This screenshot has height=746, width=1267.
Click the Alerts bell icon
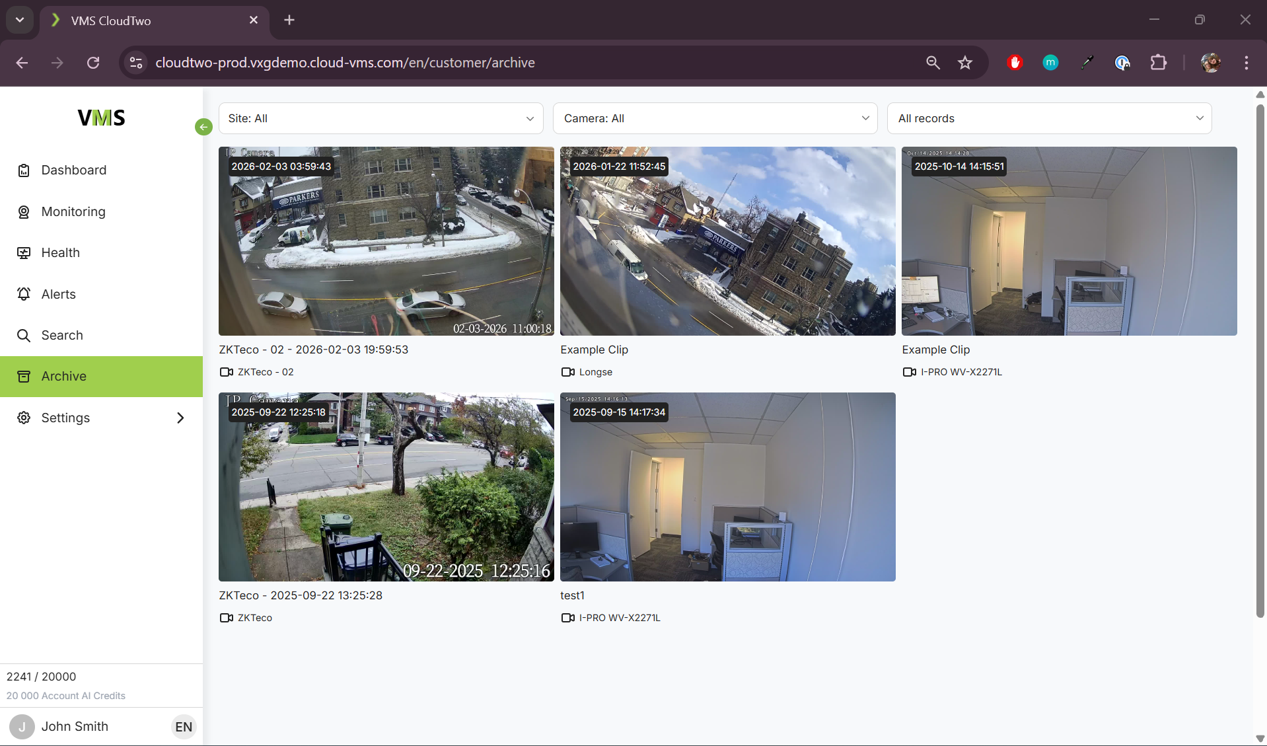coord(24,294)
